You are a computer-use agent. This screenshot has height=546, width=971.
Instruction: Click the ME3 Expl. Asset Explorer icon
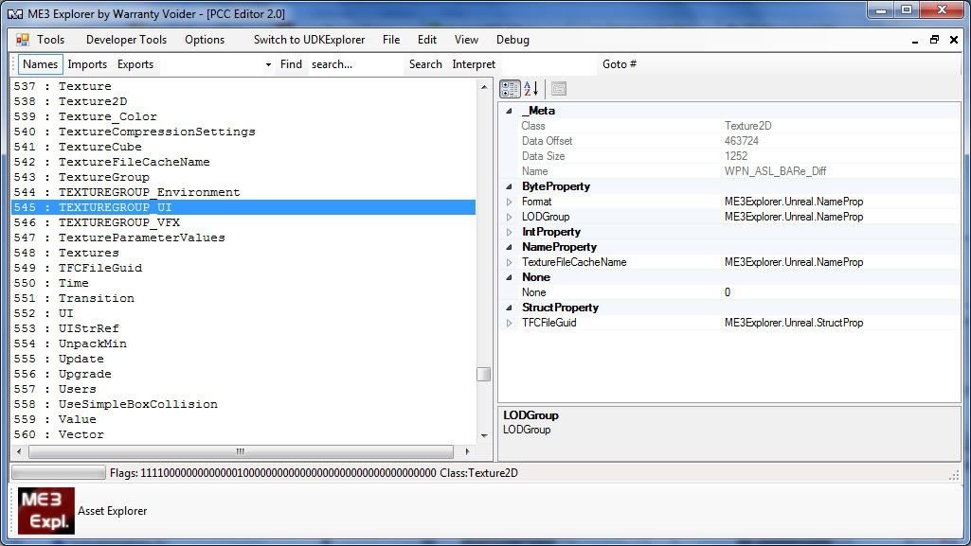[x=46, y=511]
